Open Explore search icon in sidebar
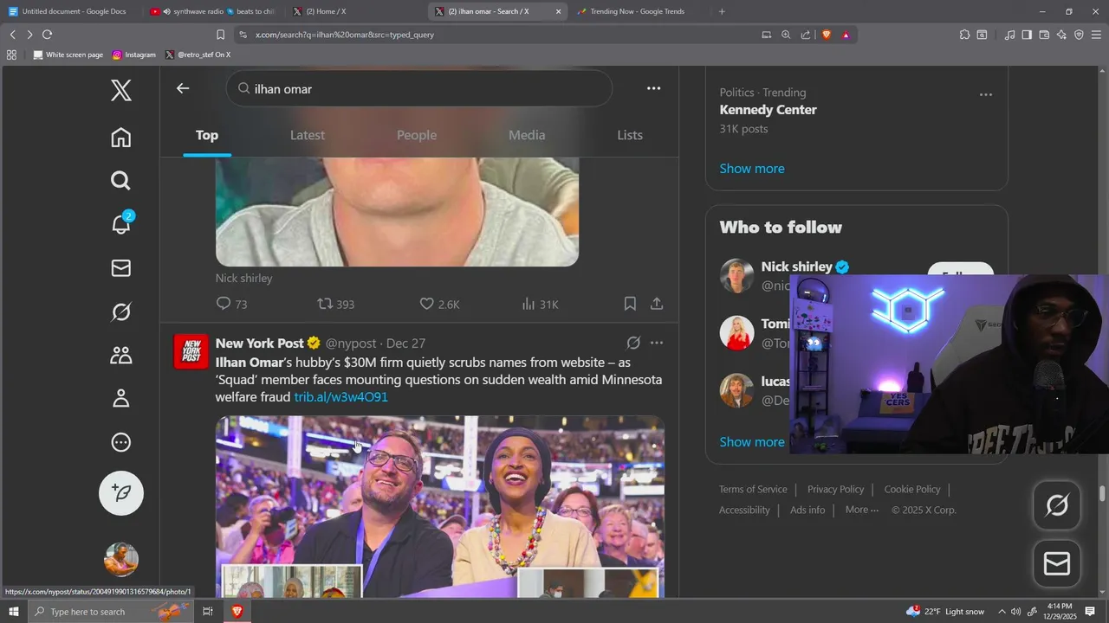The image size is (1109, 623). 121,181
